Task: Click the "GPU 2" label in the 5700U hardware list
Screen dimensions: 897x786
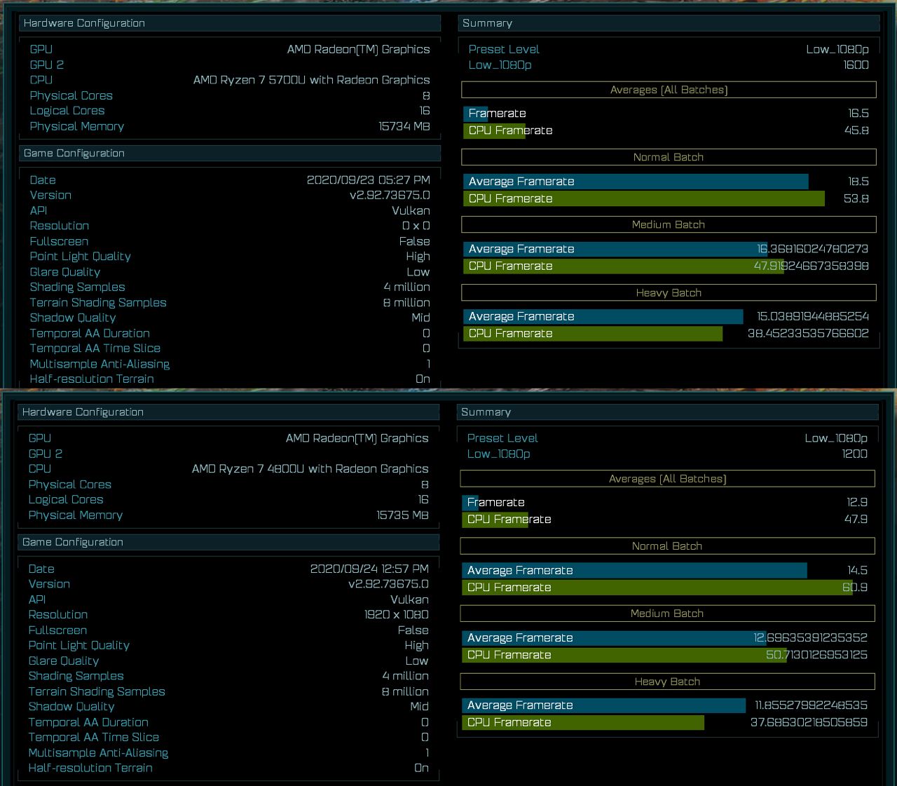Action: click(x=47, y=65)
